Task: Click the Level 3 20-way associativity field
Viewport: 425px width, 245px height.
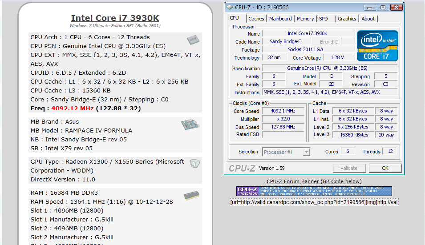Action: tap(387, 135)
